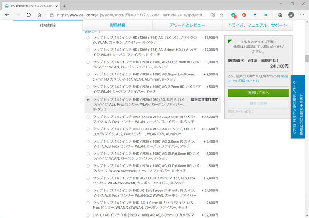
Task: Select the FHD 6.0 mm IR touch option at -7,600円
Action: (88, 203)
